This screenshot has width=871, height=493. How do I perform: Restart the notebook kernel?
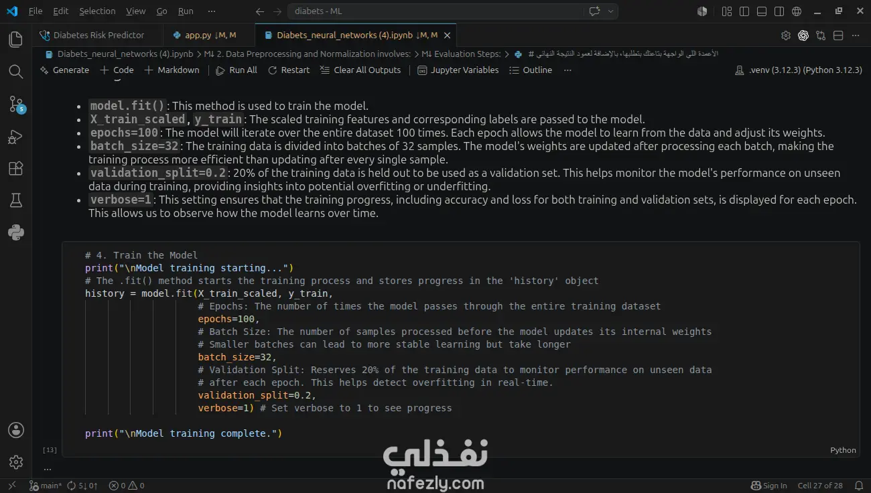[289, 70]
